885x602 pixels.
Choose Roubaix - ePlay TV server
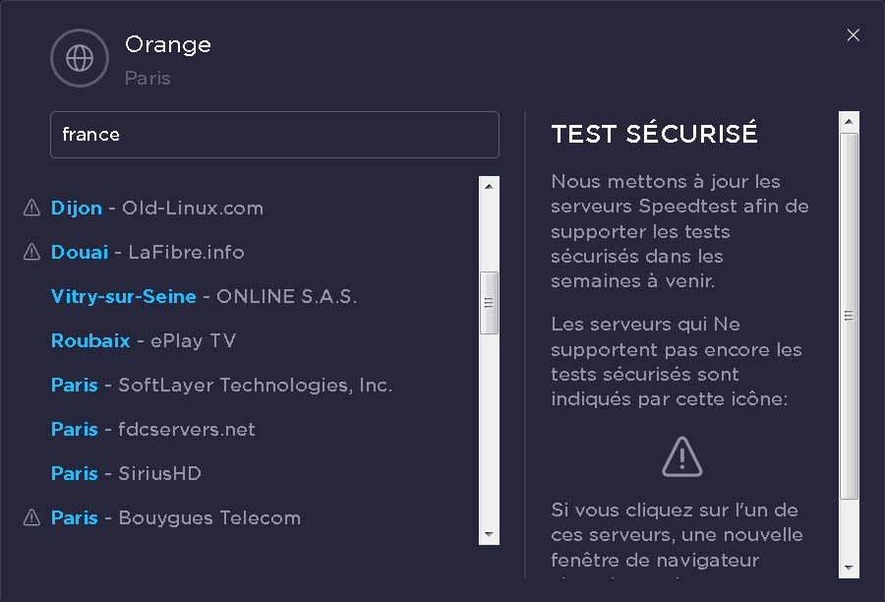pyautogui.click(x=144, y=340)
